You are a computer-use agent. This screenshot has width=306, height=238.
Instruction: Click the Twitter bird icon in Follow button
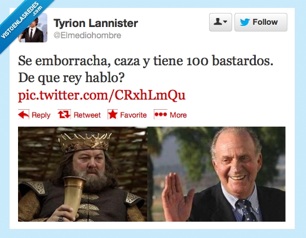[x=245, y=22]
